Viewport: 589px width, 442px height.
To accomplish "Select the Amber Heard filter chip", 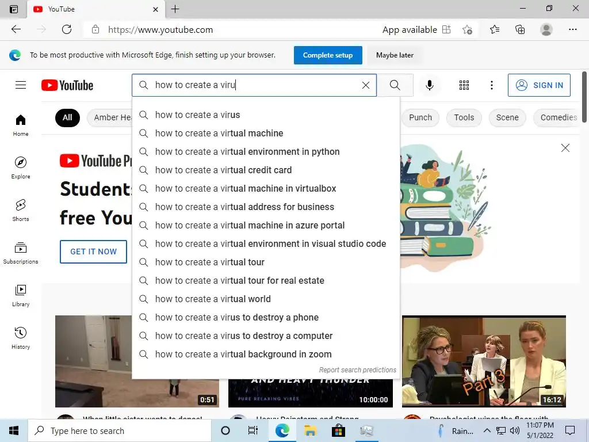I will 110,117.
